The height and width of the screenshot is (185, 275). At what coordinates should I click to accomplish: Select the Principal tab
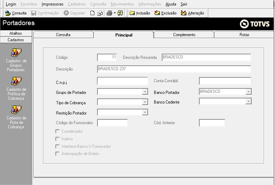click(x=124, y=35)
